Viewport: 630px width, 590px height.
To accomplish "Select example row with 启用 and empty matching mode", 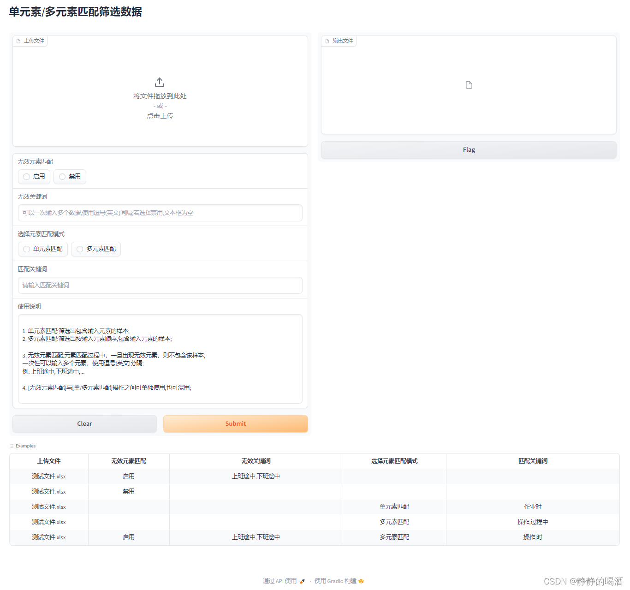I will coord(315,477).
